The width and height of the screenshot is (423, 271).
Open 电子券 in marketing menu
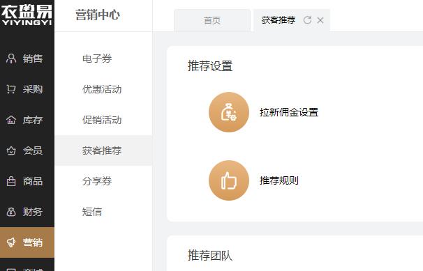tap(97, 59)
